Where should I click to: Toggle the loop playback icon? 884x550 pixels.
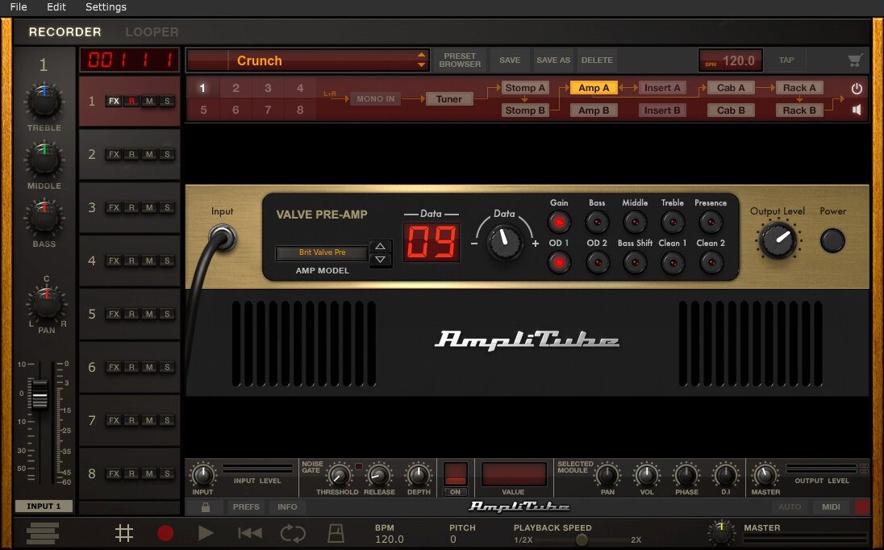pos(293,533)
